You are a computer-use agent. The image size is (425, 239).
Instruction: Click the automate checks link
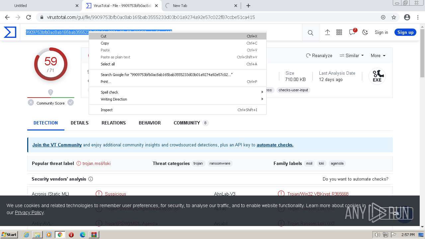tap(275, 145)
